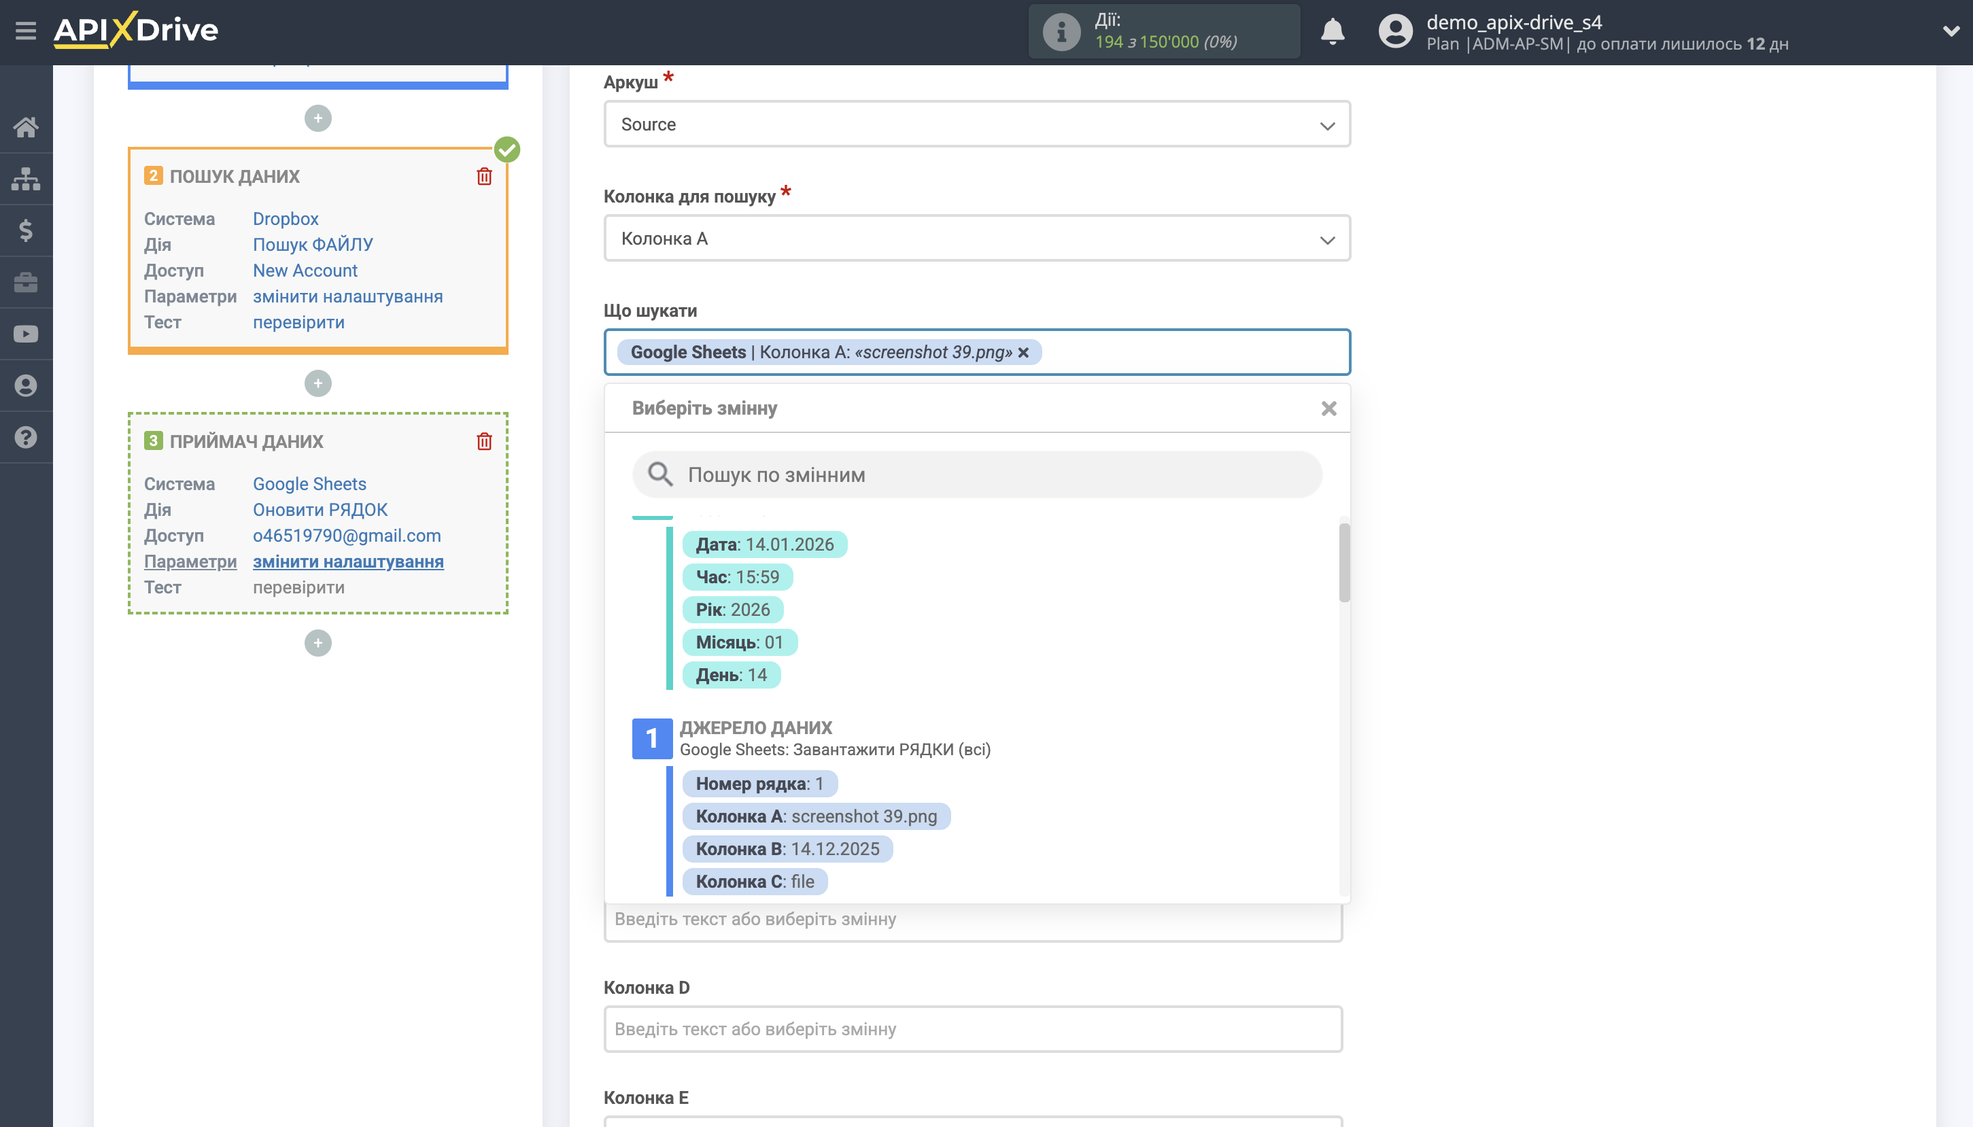Select the Home icon in the sidebar

tap(26, 126)
